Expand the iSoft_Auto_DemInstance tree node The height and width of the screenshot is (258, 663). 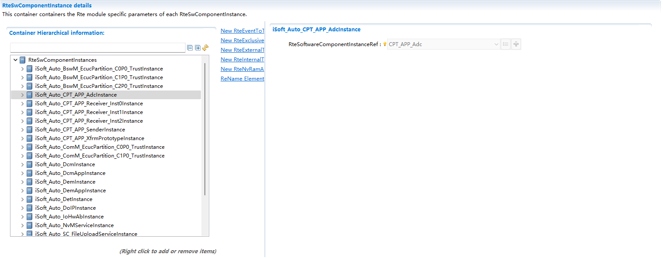[x=23, y=182]
